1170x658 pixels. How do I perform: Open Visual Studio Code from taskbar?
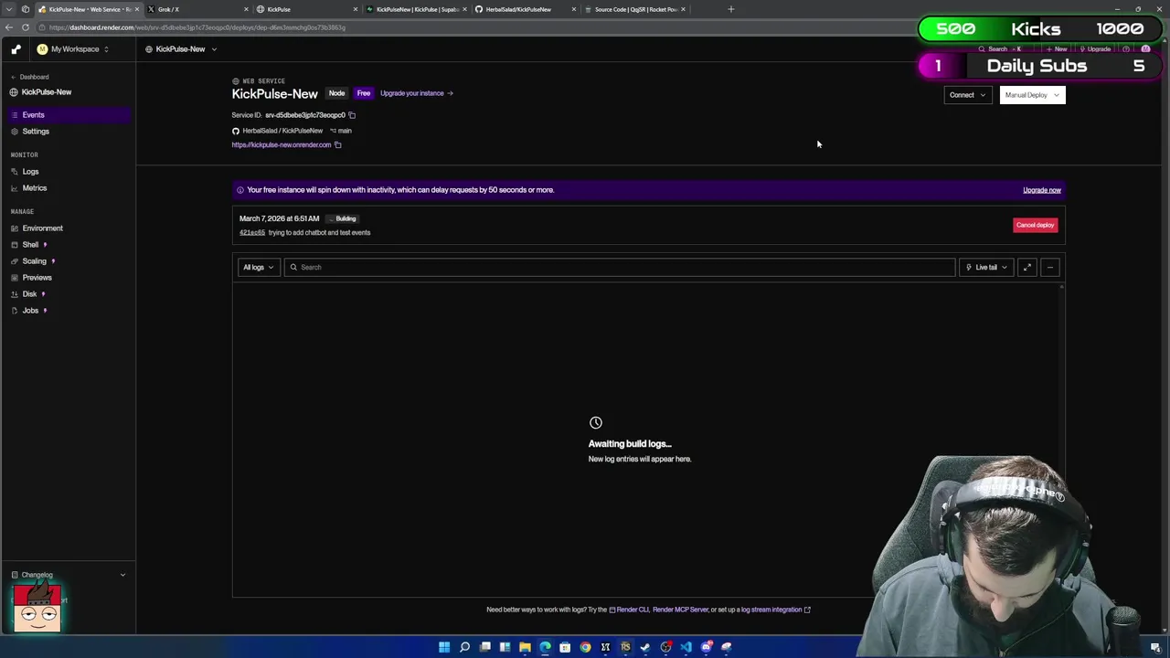[686, 647]
